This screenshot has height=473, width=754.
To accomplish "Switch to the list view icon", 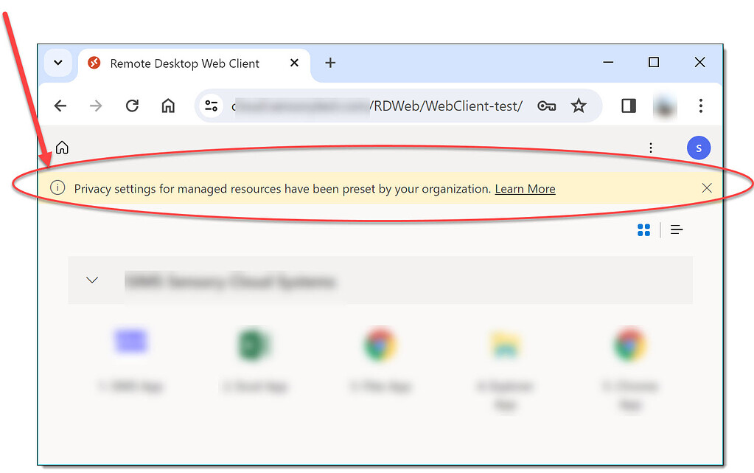I will (x=677, y=229).
